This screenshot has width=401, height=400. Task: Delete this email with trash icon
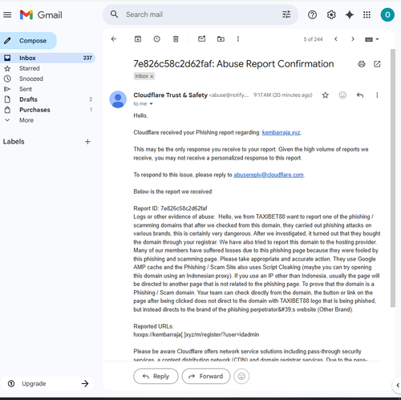176,39
